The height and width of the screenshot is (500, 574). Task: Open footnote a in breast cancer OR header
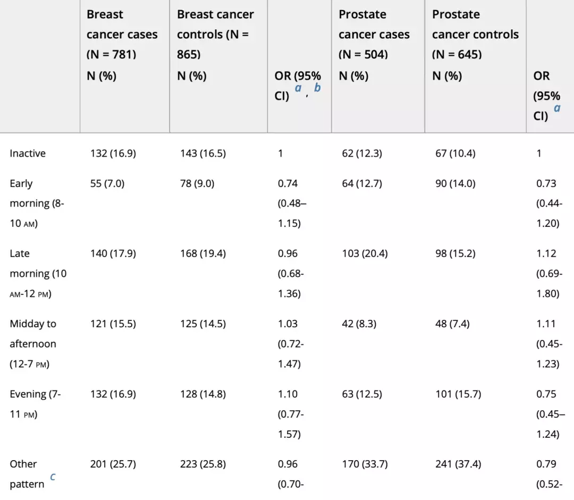coord(298,88)
